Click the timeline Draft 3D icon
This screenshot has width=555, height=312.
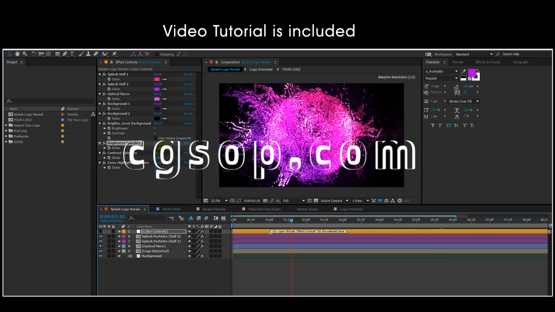(x=181, y=218)
